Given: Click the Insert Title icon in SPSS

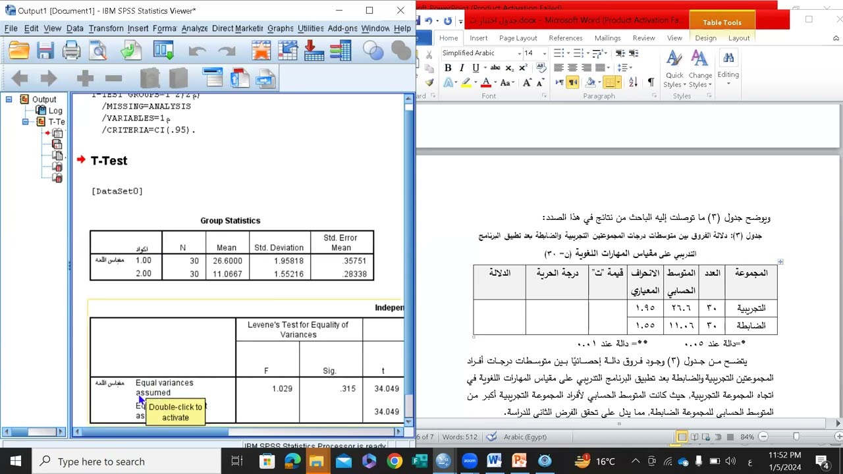Looking at the screenshot, I should pos(240,78).
